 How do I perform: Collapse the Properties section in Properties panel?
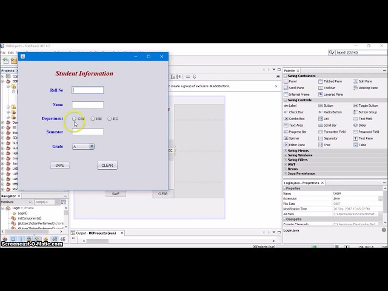coord(284,189)
